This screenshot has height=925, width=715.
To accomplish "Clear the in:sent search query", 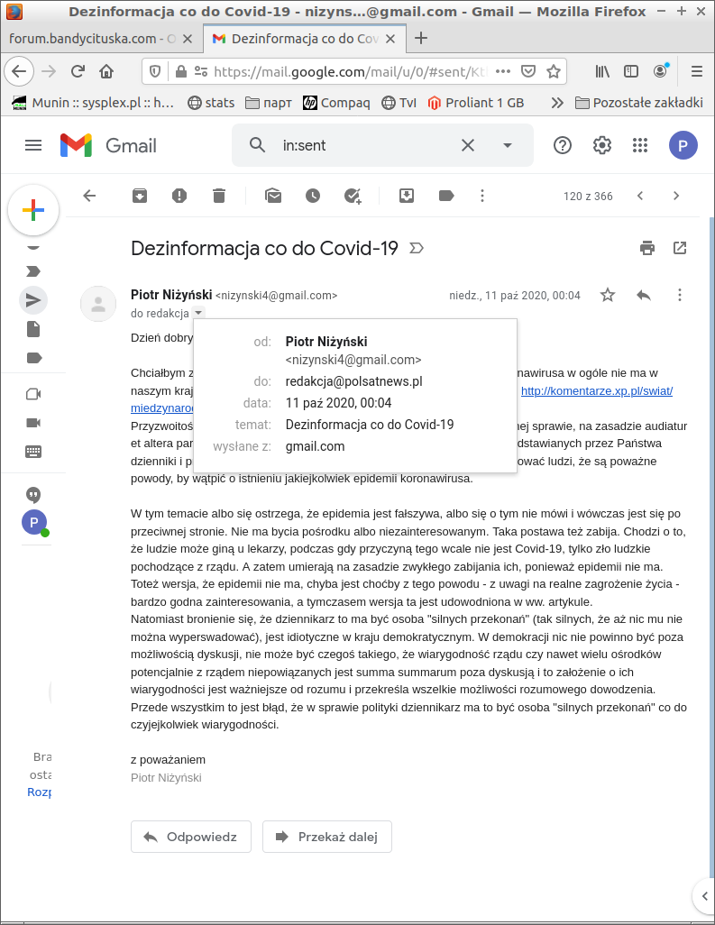I will [468, 145].
